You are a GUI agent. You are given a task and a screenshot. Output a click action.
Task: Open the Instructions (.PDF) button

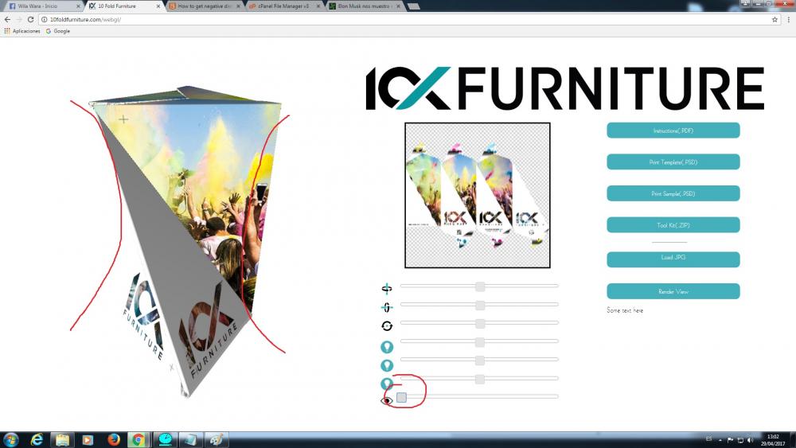coord(673,131)
